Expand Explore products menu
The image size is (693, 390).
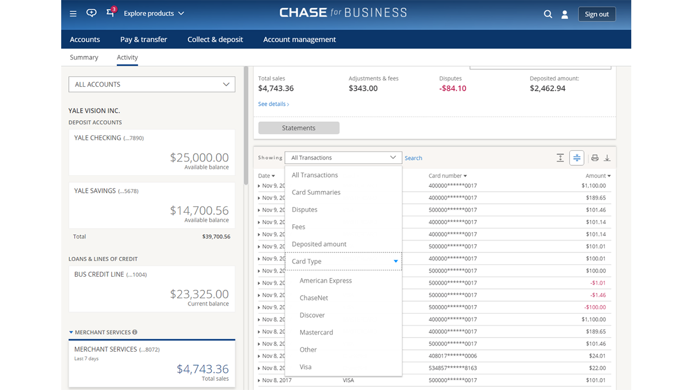tap(154, 14)
